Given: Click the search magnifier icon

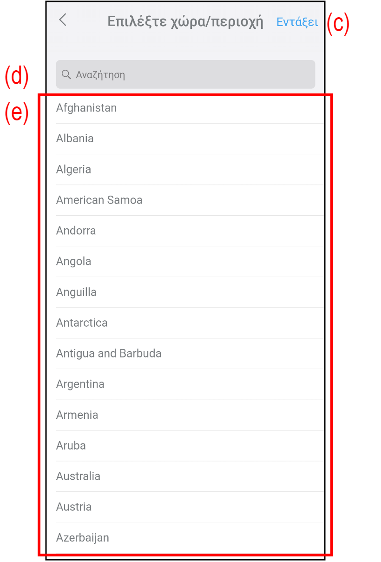Looking at the screenshot, I should pos(66,74).
